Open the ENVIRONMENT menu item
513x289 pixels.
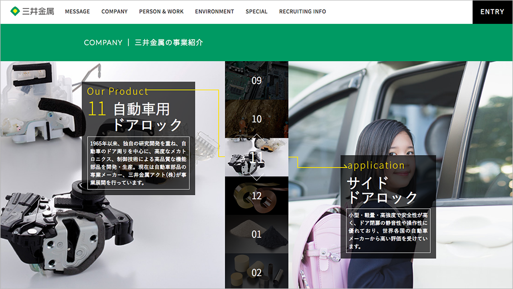pos(215,11)
